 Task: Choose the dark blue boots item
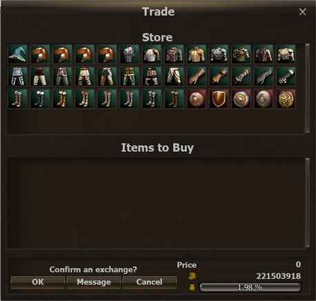pyautogui.click(x=40, y=99)
